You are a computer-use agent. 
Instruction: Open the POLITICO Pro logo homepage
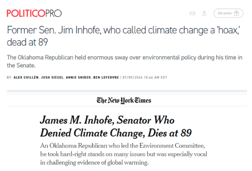click(34, 13)
